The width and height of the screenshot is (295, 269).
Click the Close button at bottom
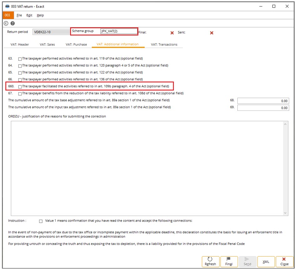pos(284,262)
